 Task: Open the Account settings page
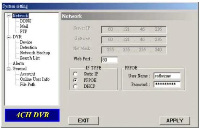pyautogui.click(x=27, y=74)
